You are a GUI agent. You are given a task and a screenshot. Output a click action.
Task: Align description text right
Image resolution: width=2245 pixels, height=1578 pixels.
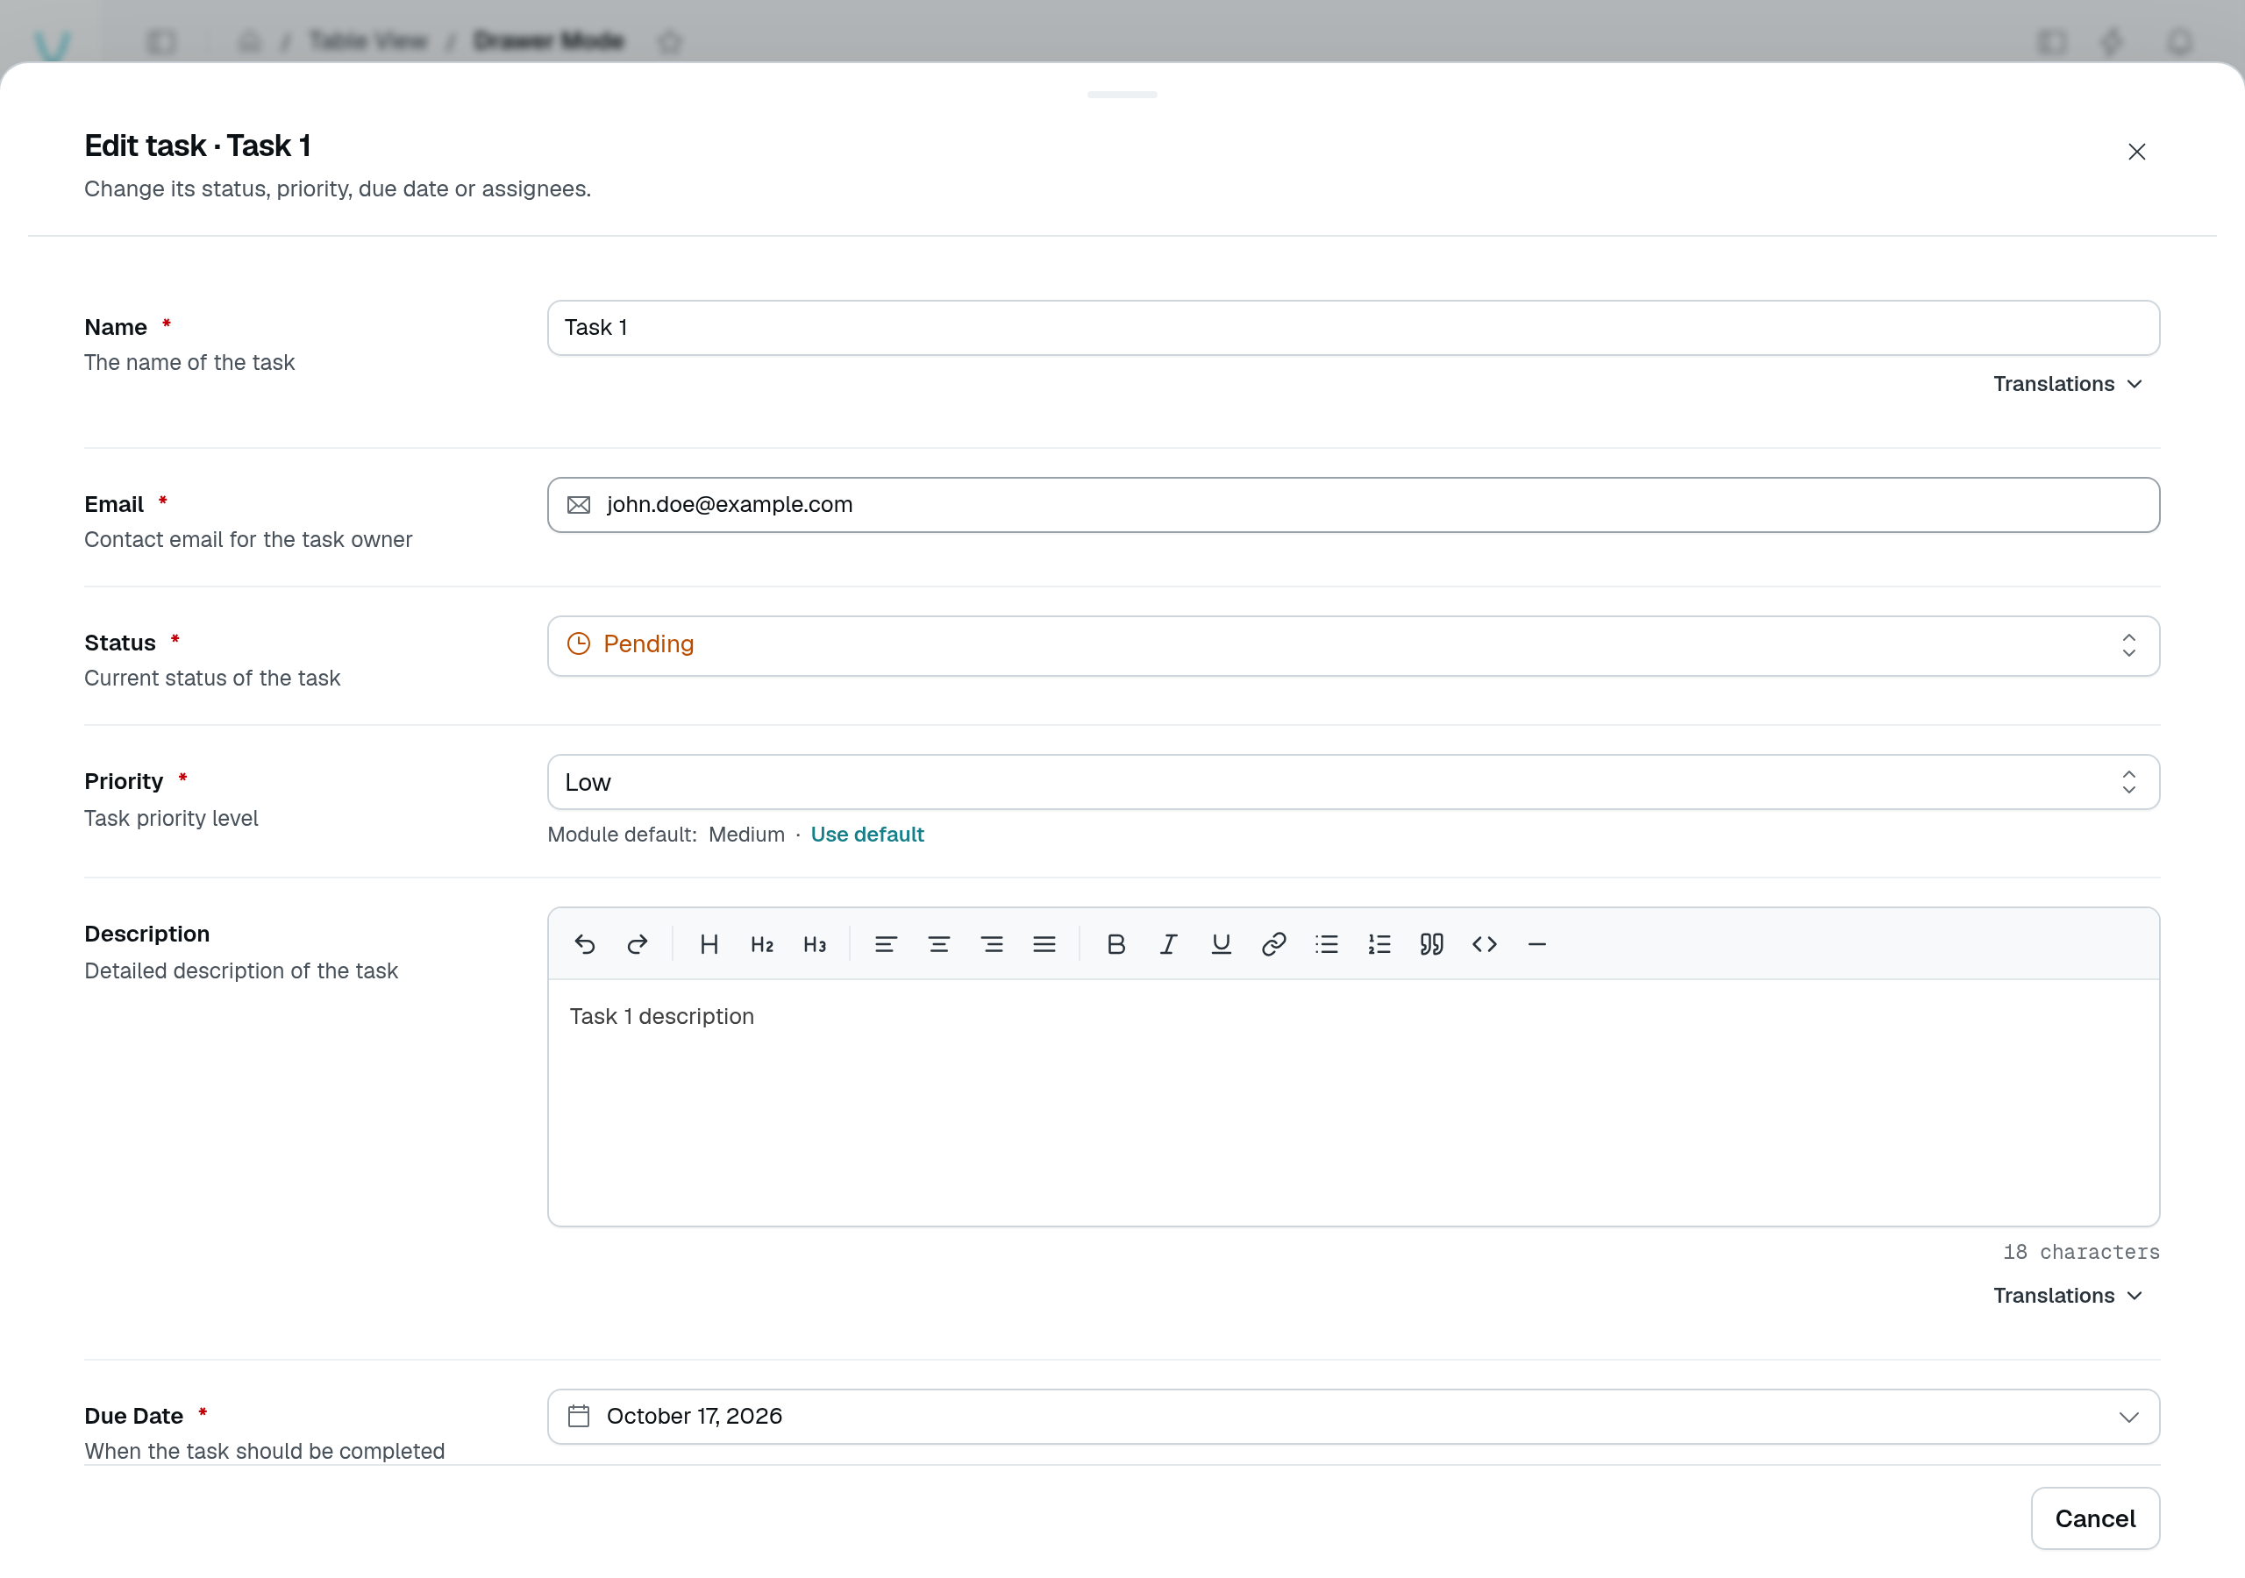(x=992, y=943)
